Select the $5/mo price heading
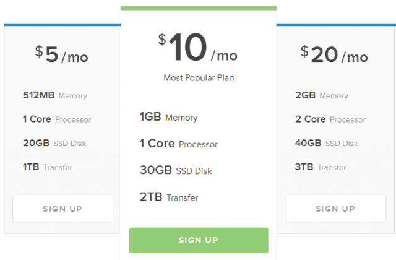This screenshot has height=260, width=396. pyautogui.click(x=62, y=56)
